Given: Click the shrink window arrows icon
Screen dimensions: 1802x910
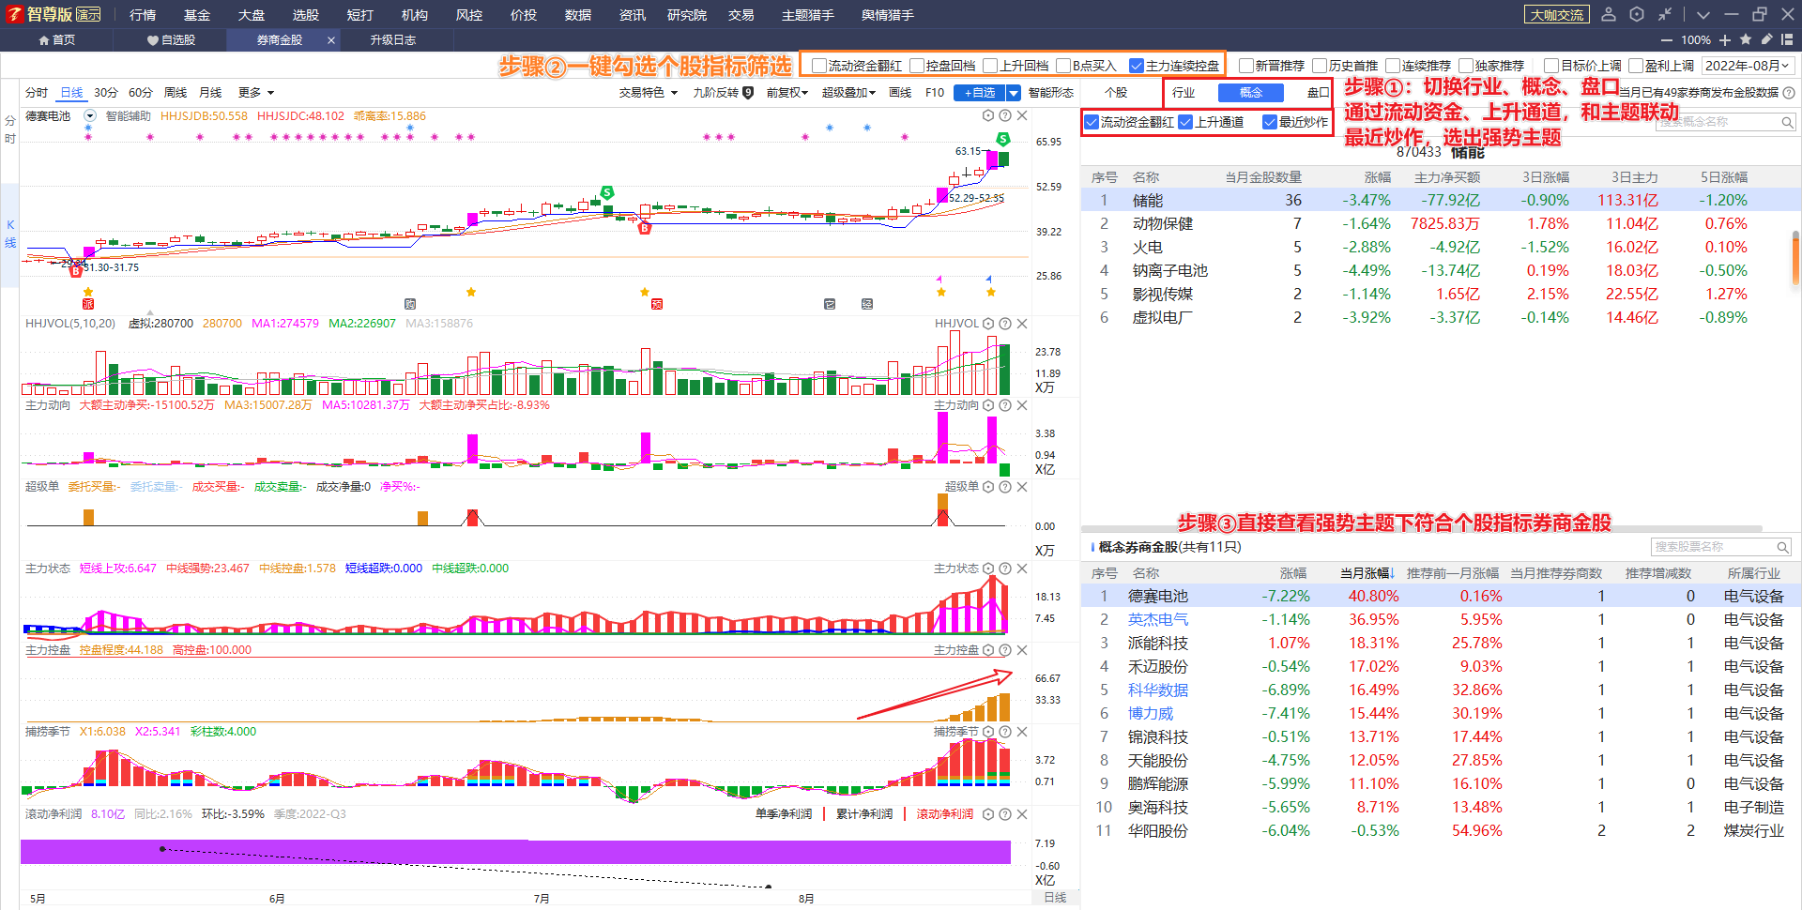Looking at the screenshot, I should 1664,14.
